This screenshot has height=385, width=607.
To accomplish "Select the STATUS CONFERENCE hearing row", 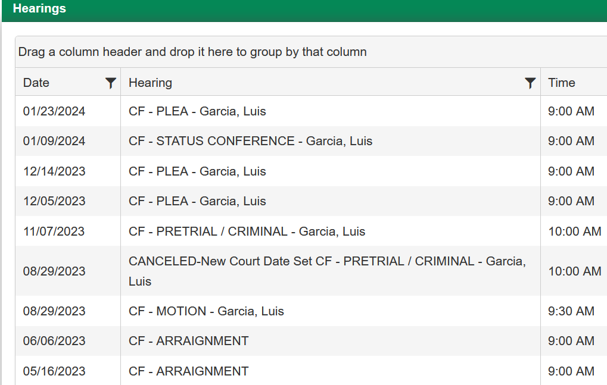I will click(250, 141).
